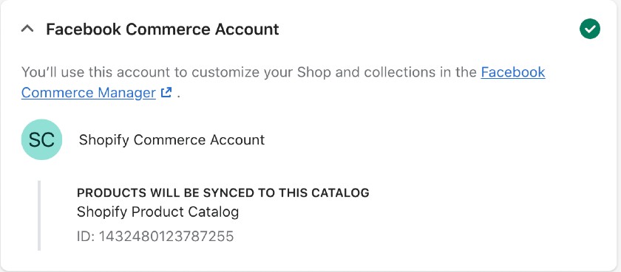Open the external link icon after Commerce Manager

[x=166, y=93]
